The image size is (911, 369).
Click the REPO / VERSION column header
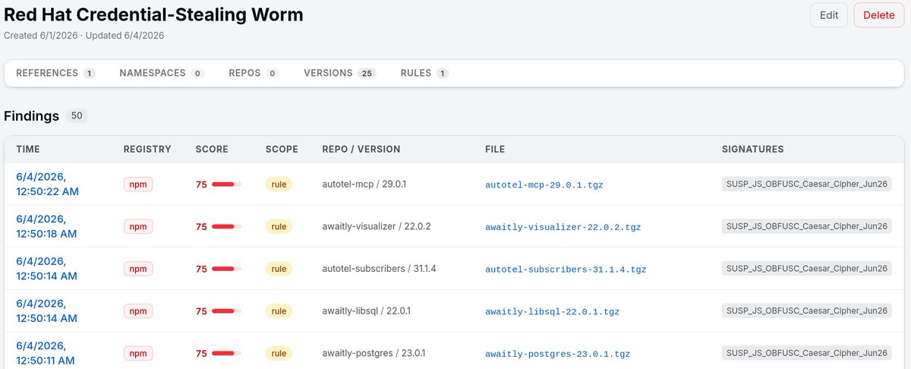point(361,150)
